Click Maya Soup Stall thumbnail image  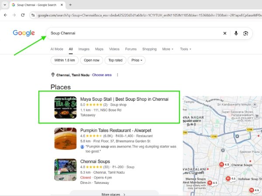[65, 108]
